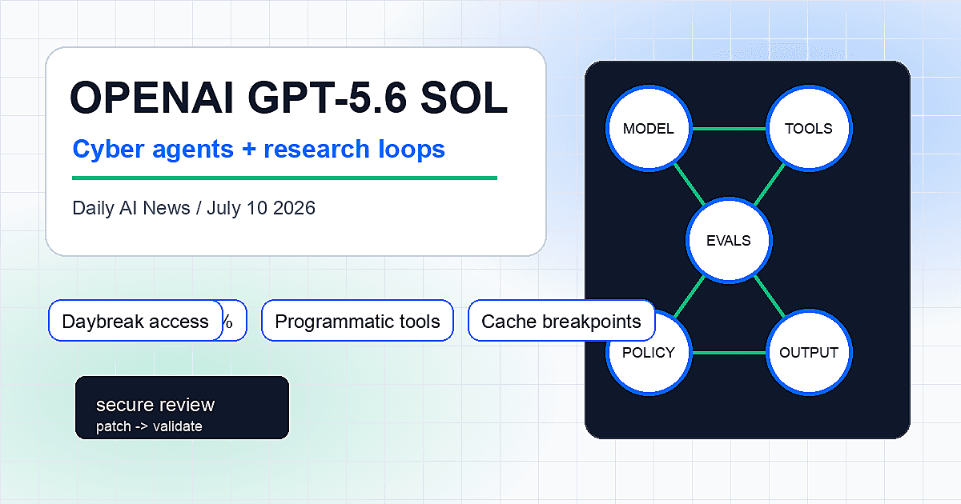Select the Cache breakpoints chip
Image resolution: width=961 pixels, height=504 pixels.
(561, 322)
